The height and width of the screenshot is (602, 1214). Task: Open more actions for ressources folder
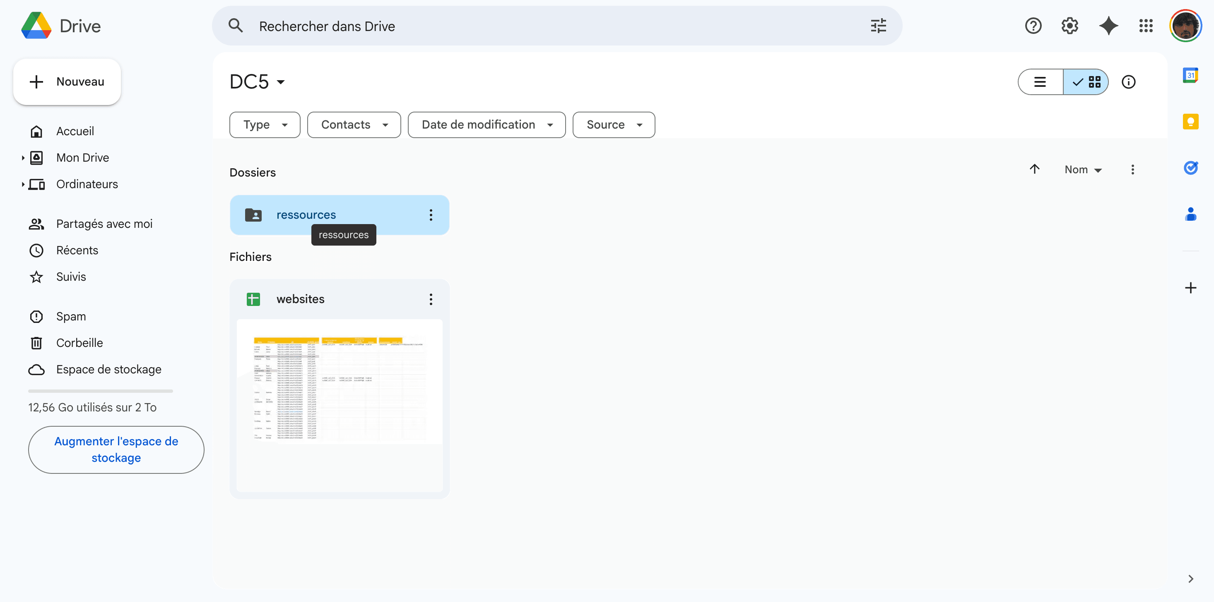(431, 215)
